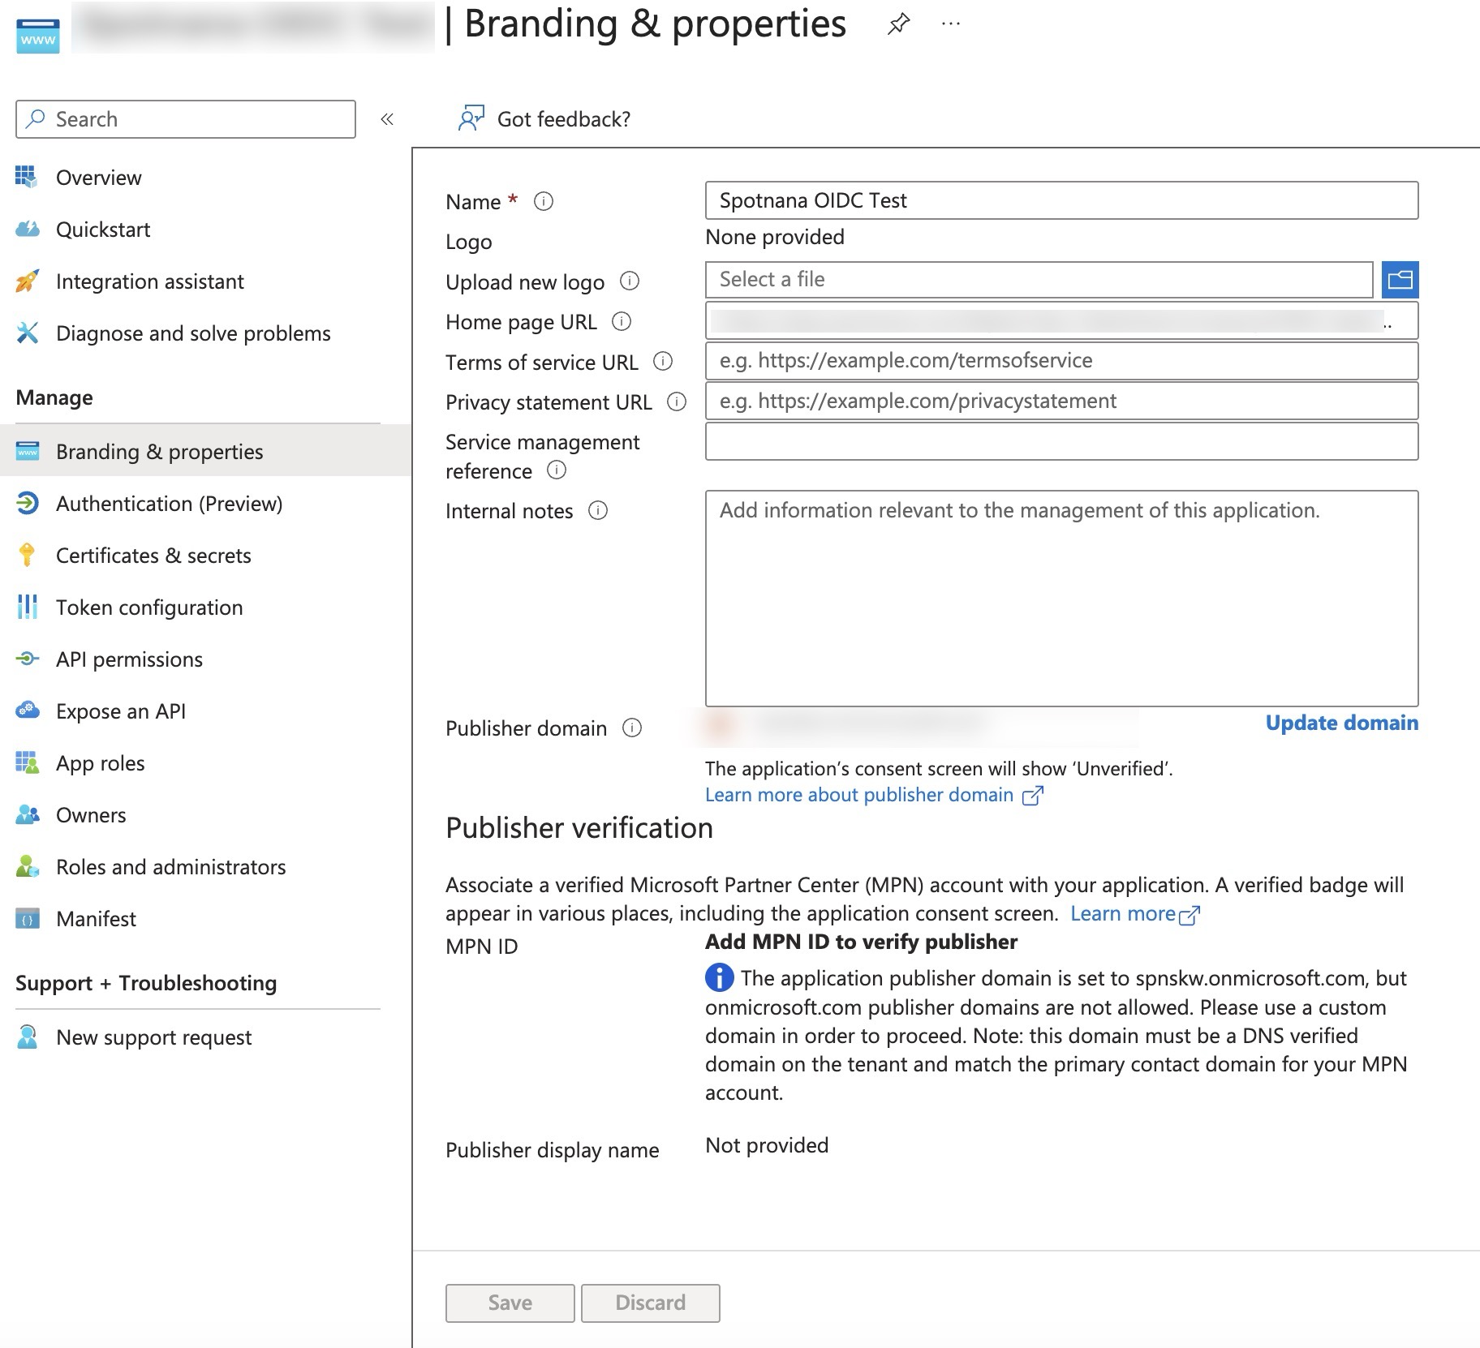Click the API permissions icon

tap(27, 659)
